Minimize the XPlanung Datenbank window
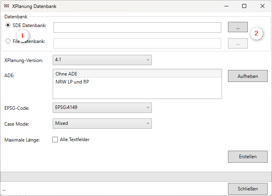 click(226, 6)
